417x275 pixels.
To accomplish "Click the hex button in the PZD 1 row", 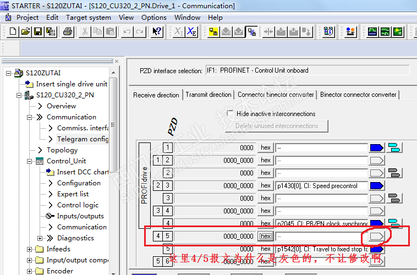I will point(265,147).
